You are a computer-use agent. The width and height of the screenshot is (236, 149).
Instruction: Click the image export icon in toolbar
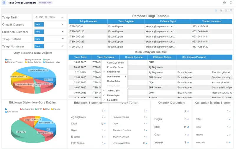click(226, 11)
